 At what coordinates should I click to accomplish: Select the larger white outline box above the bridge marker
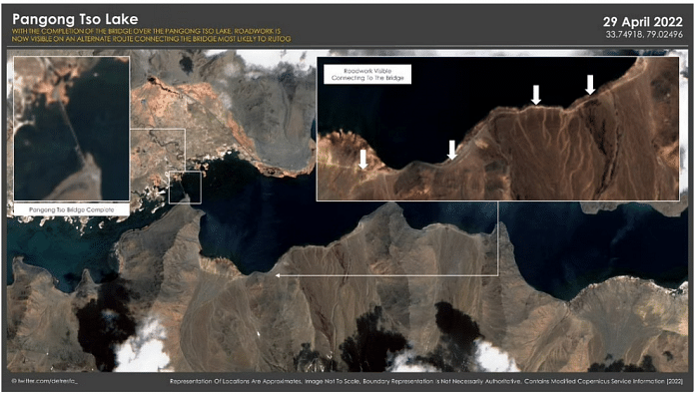(158, 151)
